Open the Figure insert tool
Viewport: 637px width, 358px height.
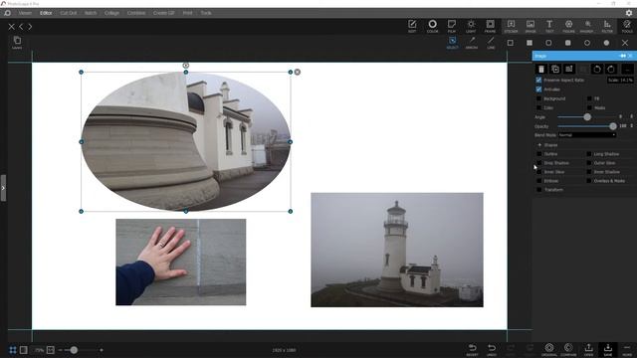tap(568, 26)
